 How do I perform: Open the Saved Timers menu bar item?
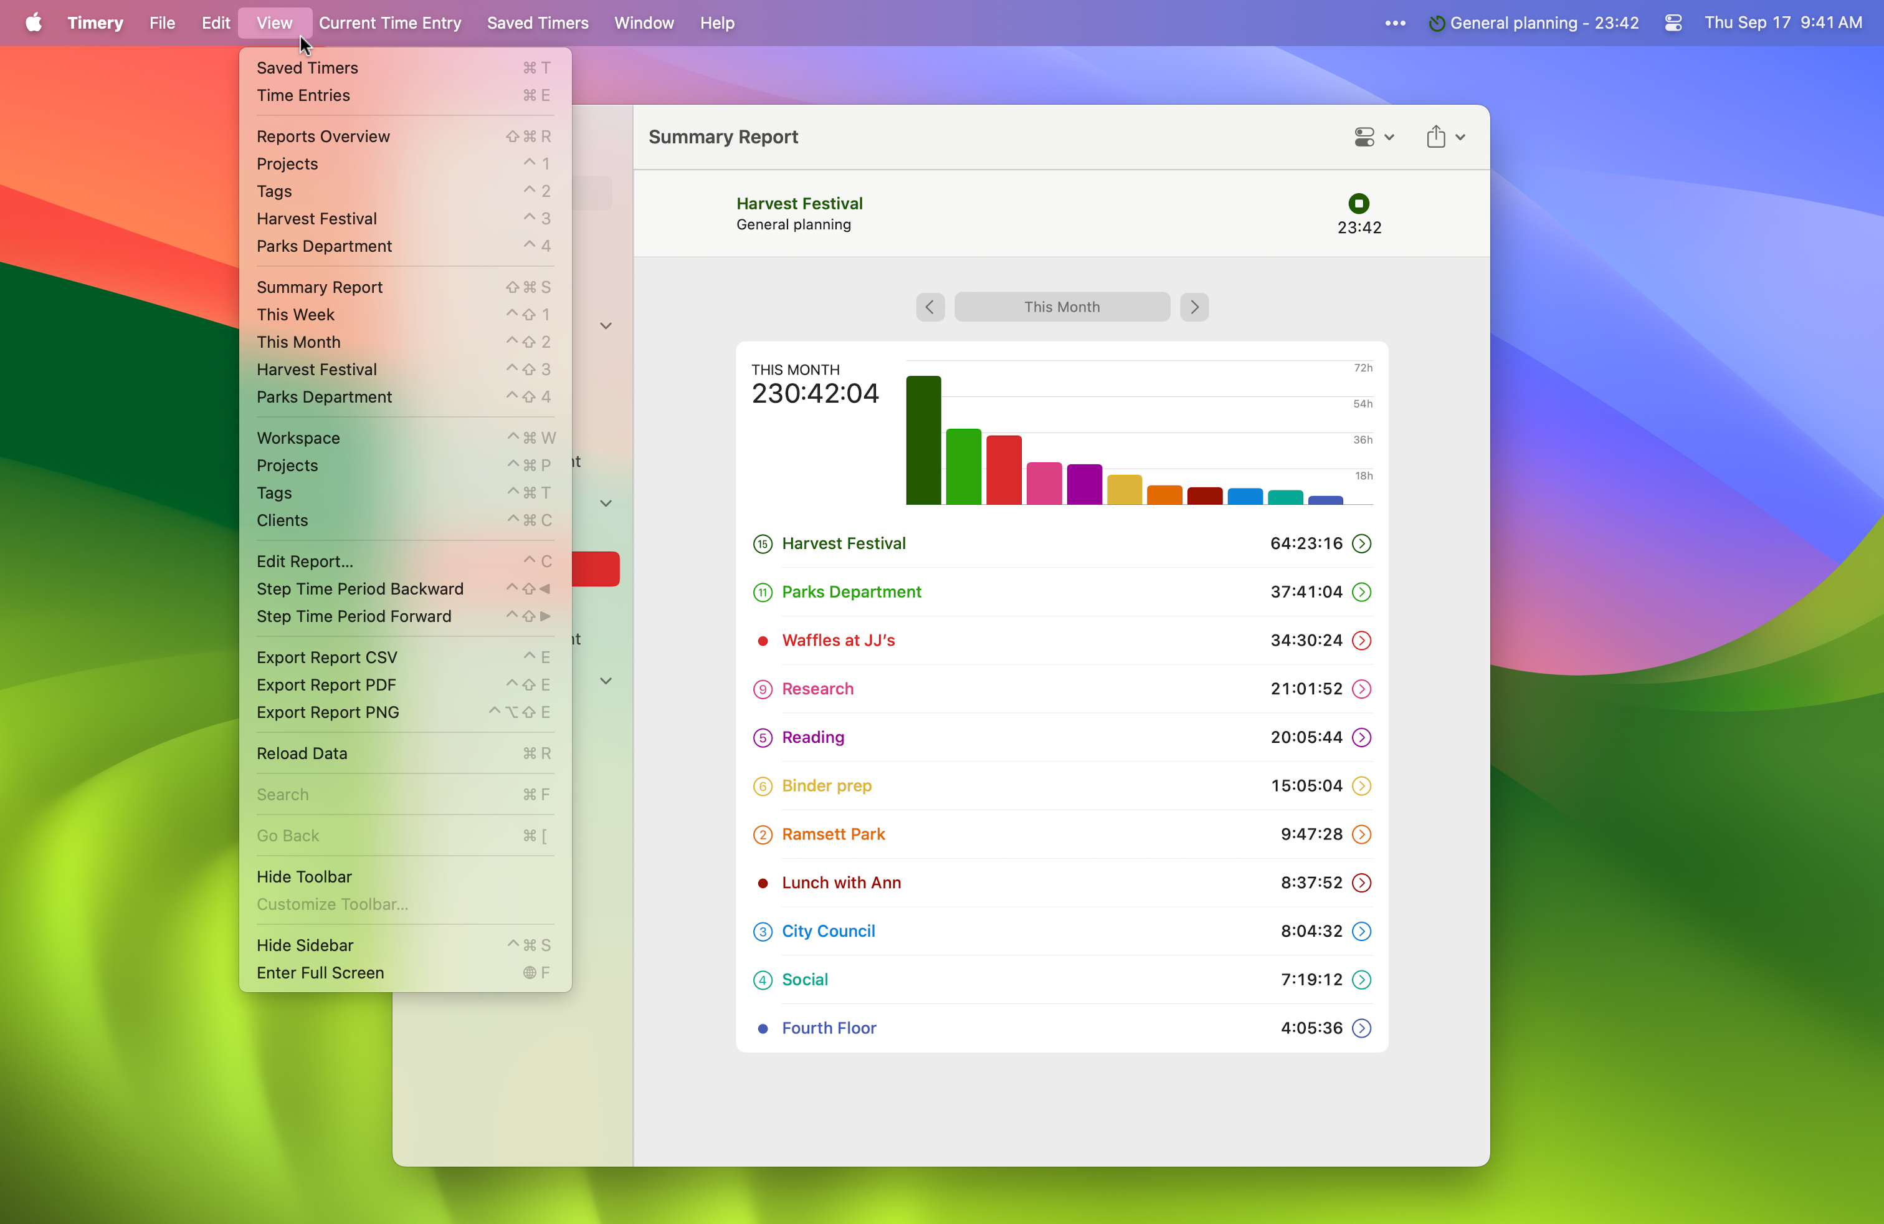538,23
